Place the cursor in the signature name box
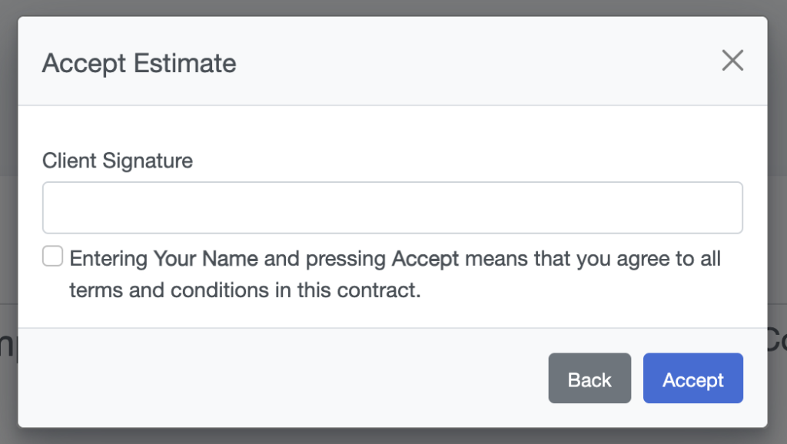This screenshot has width=787, height=444. coord(393,207)
